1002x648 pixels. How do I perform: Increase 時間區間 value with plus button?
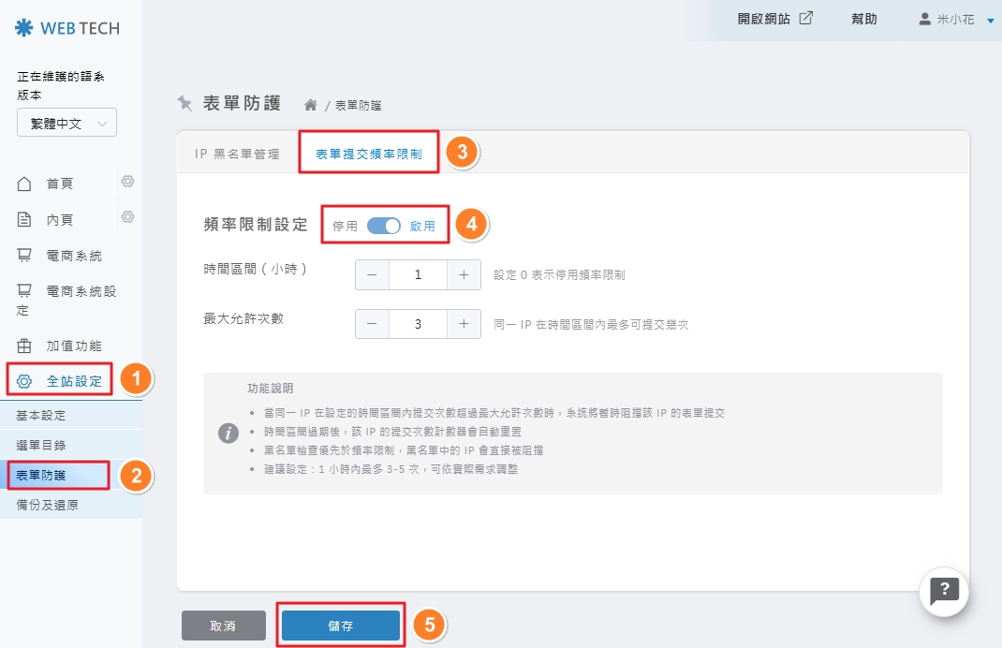coord(464,274)
